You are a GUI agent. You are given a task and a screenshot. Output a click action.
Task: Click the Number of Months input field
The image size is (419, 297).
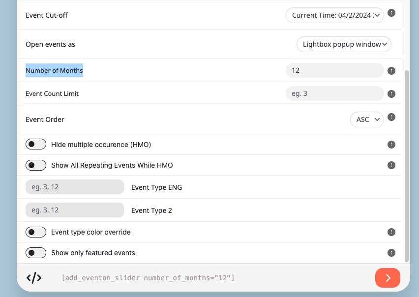coord(335,70)
